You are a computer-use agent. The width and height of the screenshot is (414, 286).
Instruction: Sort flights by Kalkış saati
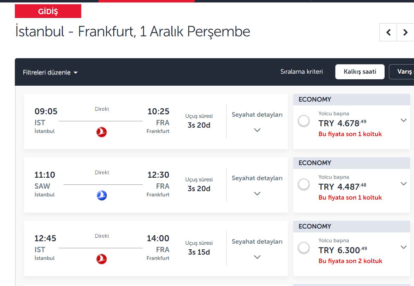[x=360, y=72]
